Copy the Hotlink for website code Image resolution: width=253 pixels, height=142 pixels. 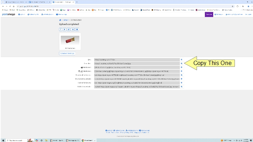[x=182, y=87]
